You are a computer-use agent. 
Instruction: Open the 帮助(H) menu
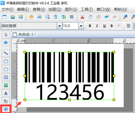click(x=121, y=9)
